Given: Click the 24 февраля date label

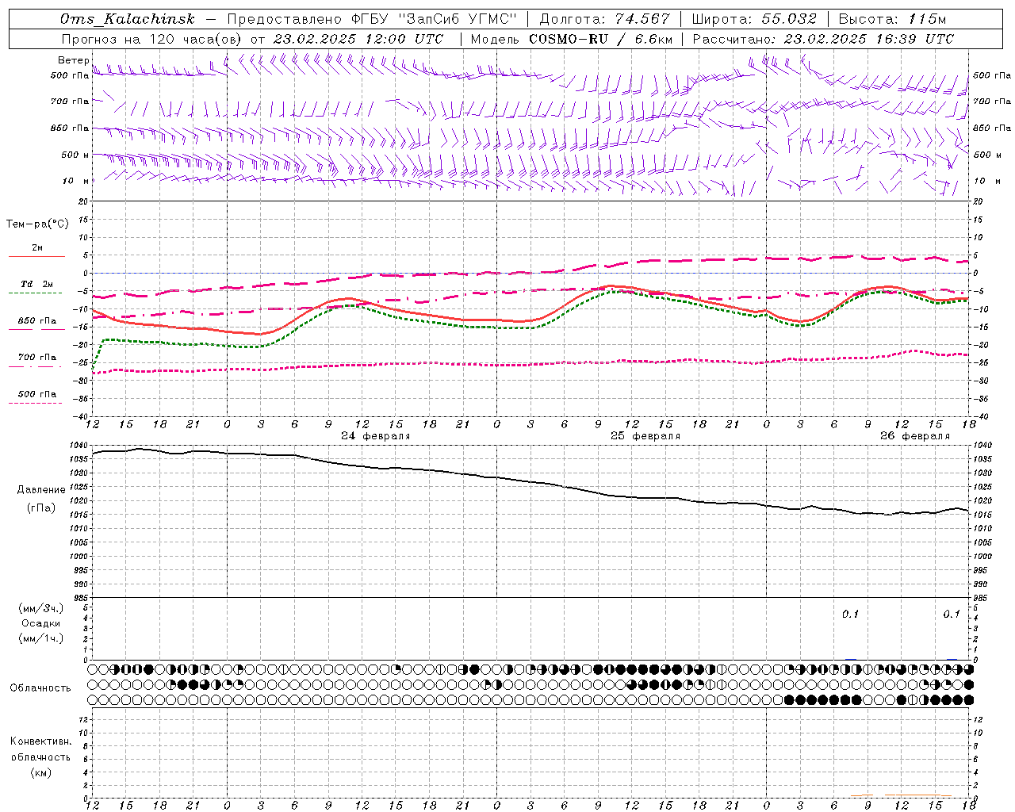Looking at the screenshot, I should coord(376,436).
